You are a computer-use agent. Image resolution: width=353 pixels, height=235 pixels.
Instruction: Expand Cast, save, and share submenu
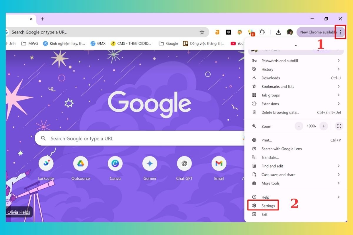tap(296, 174)
